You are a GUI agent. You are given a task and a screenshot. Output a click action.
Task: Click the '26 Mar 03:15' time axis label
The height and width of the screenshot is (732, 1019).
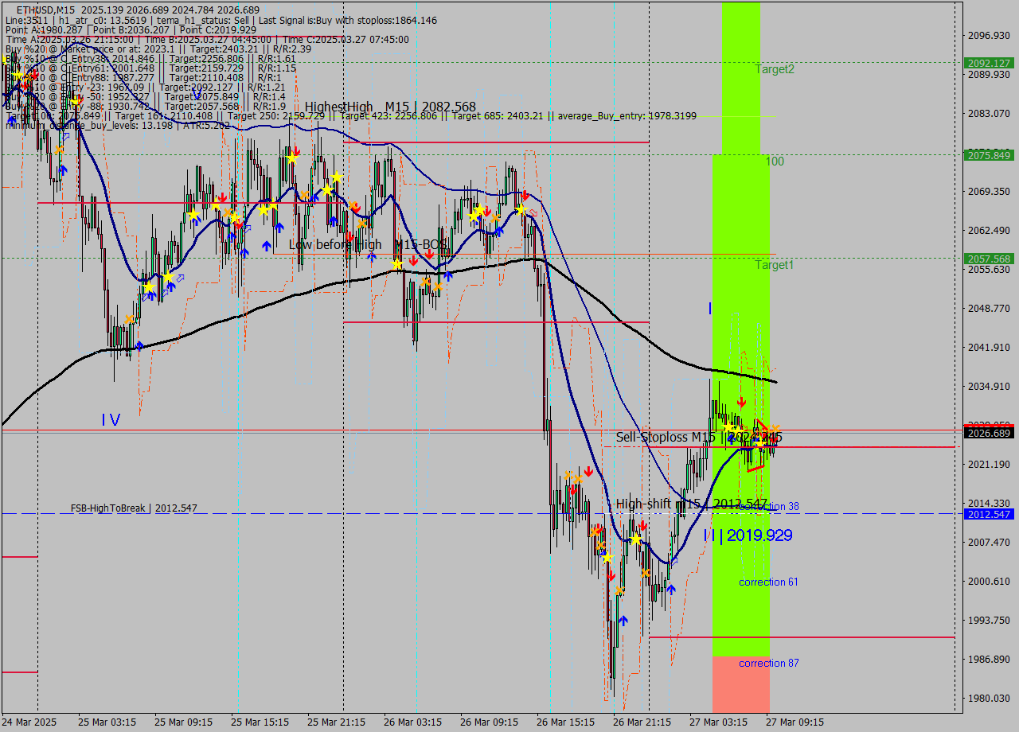(x=412, y=722)
